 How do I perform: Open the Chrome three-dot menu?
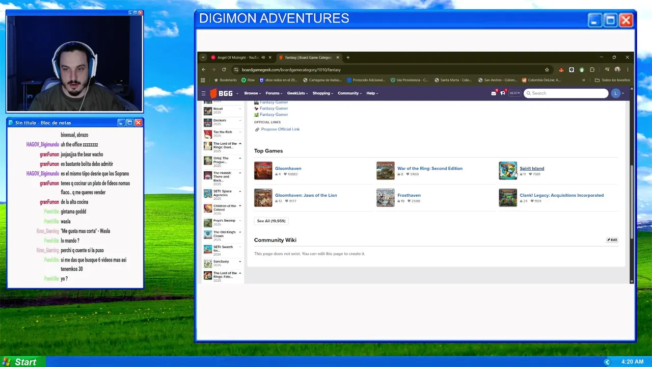click(x=628, y=70)
